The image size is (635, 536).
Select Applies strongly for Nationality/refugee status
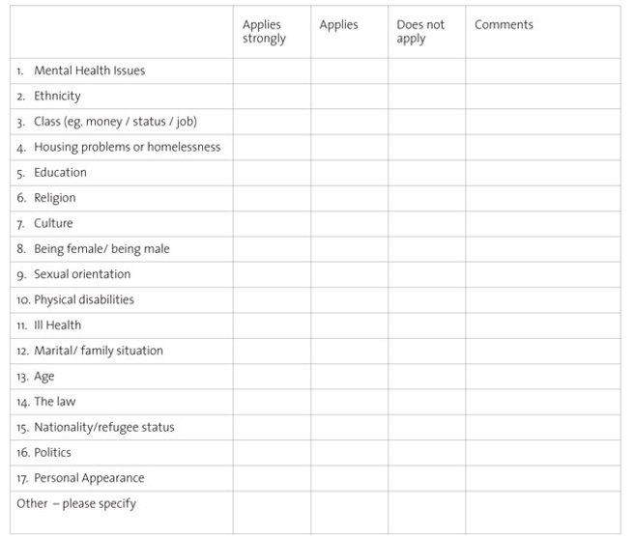point(272,427)
